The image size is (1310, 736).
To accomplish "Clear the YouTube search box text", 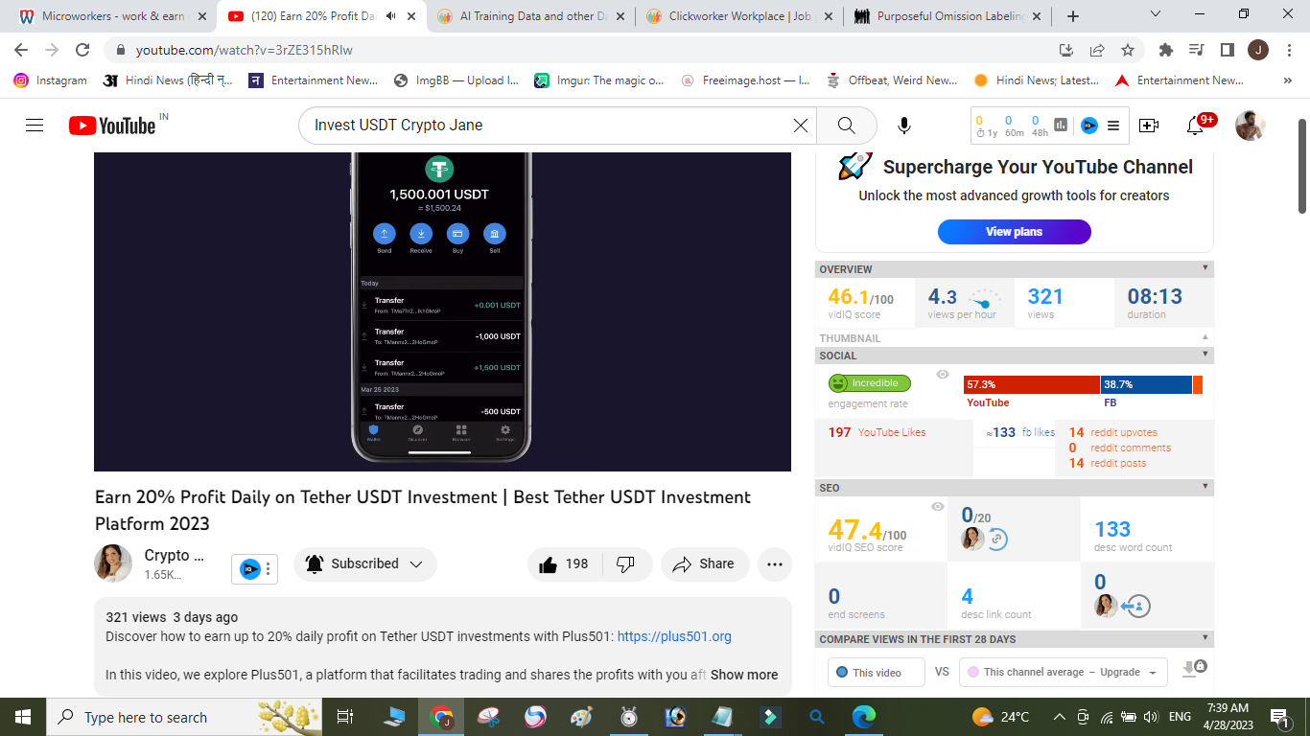I will (801, 125).
